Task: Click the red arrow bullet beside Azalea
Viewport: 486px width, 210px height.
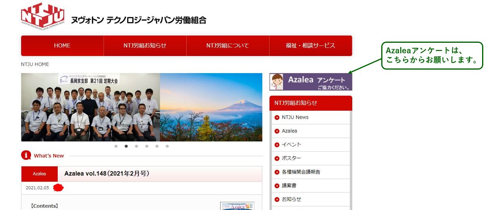Action: click(x=277, y=131)
